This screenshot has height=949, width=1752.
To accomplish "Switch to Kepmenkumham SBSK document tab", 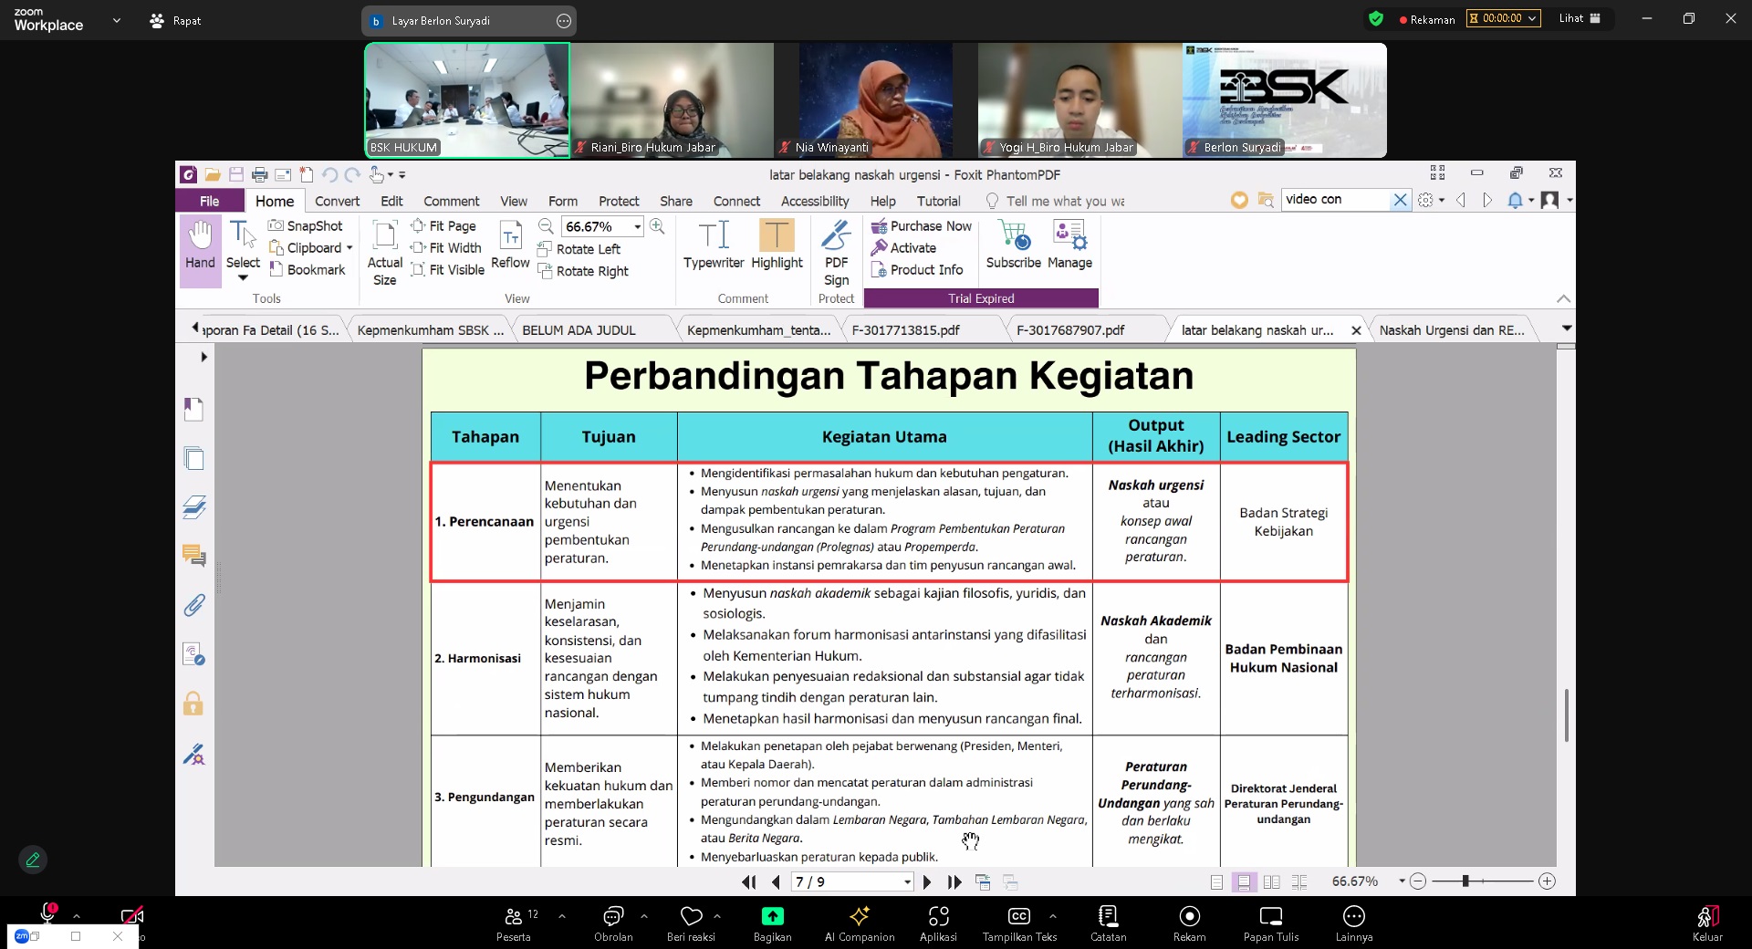I will coord(430,330).
